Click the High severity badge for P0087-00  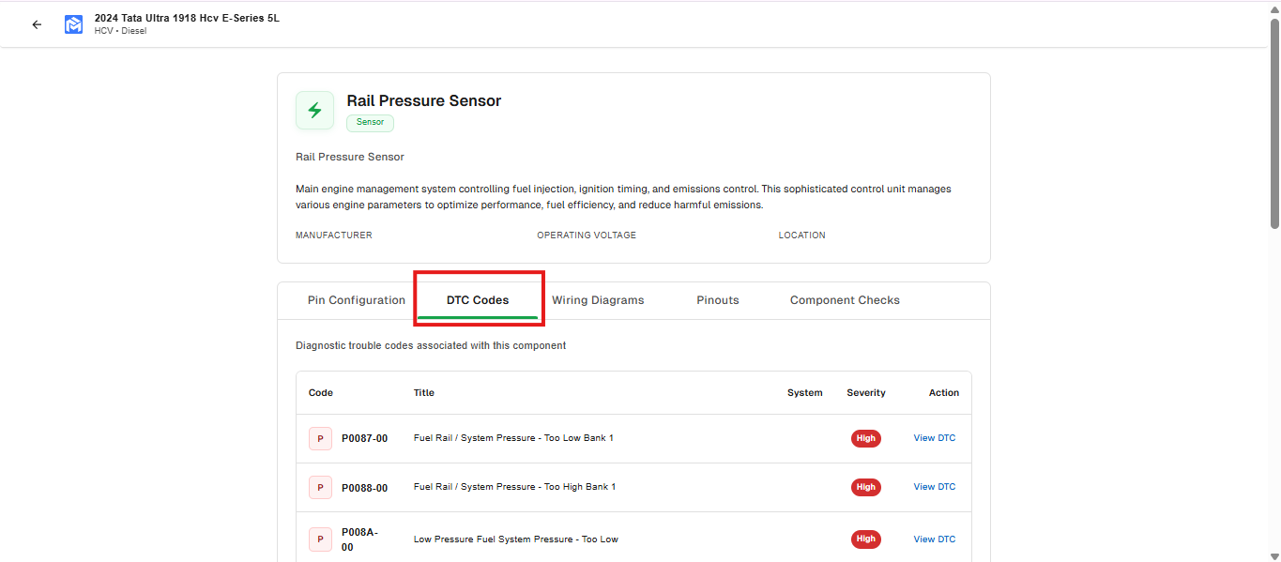click(865, 438)
